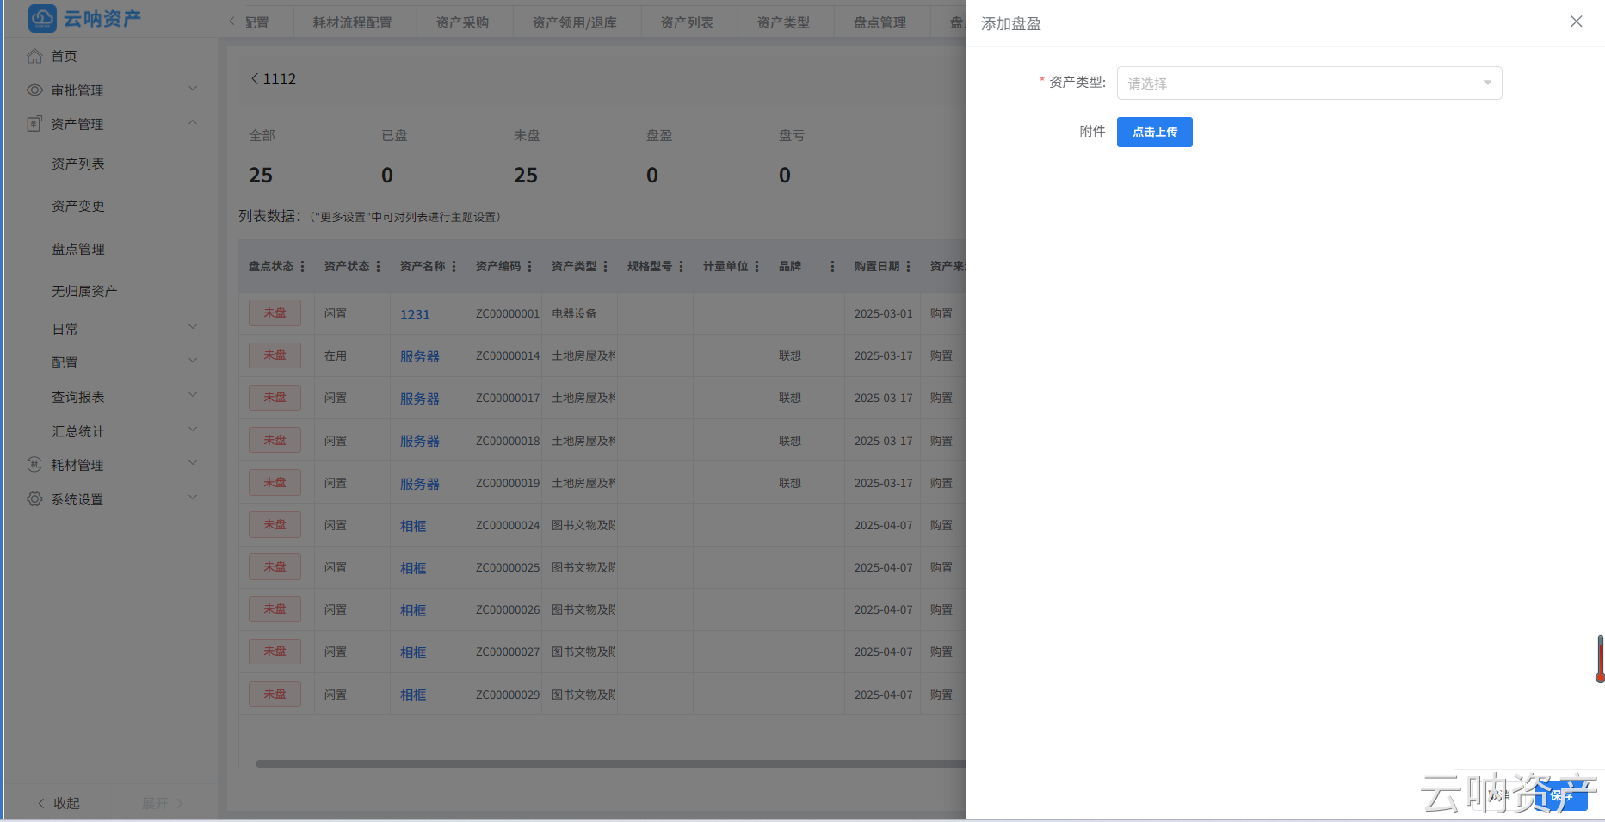Expand the 配置 submenu in the sidebar
Screen dimensions: 1605x822
coord(193,362)
